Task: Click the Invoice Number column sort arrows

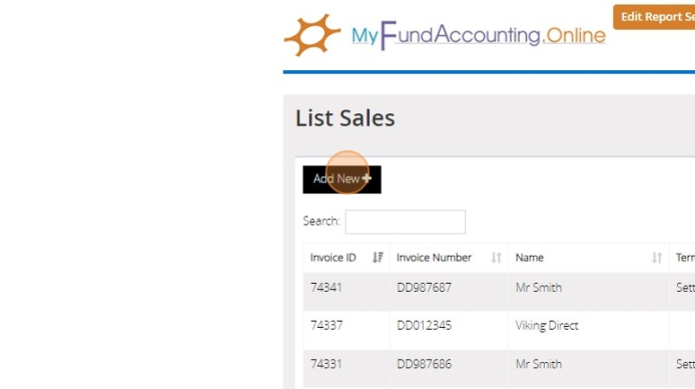Action: (x=496, y=258)
